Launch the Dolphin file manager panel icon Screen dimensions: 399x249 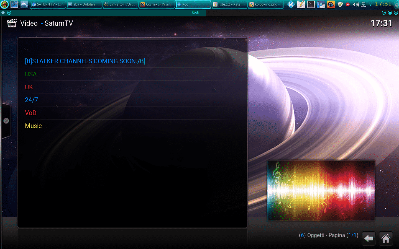pos(24,4)
